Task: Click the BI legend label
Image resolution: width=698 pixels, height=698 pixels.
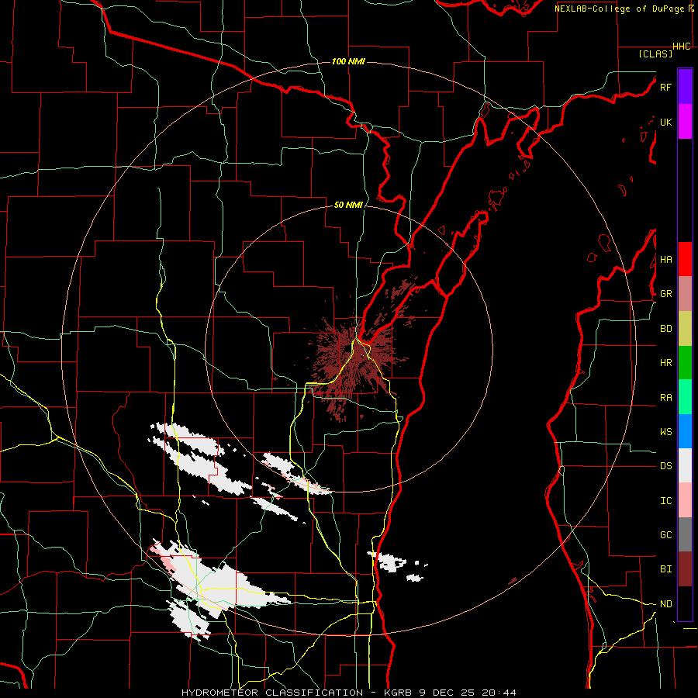Action: 665,569
